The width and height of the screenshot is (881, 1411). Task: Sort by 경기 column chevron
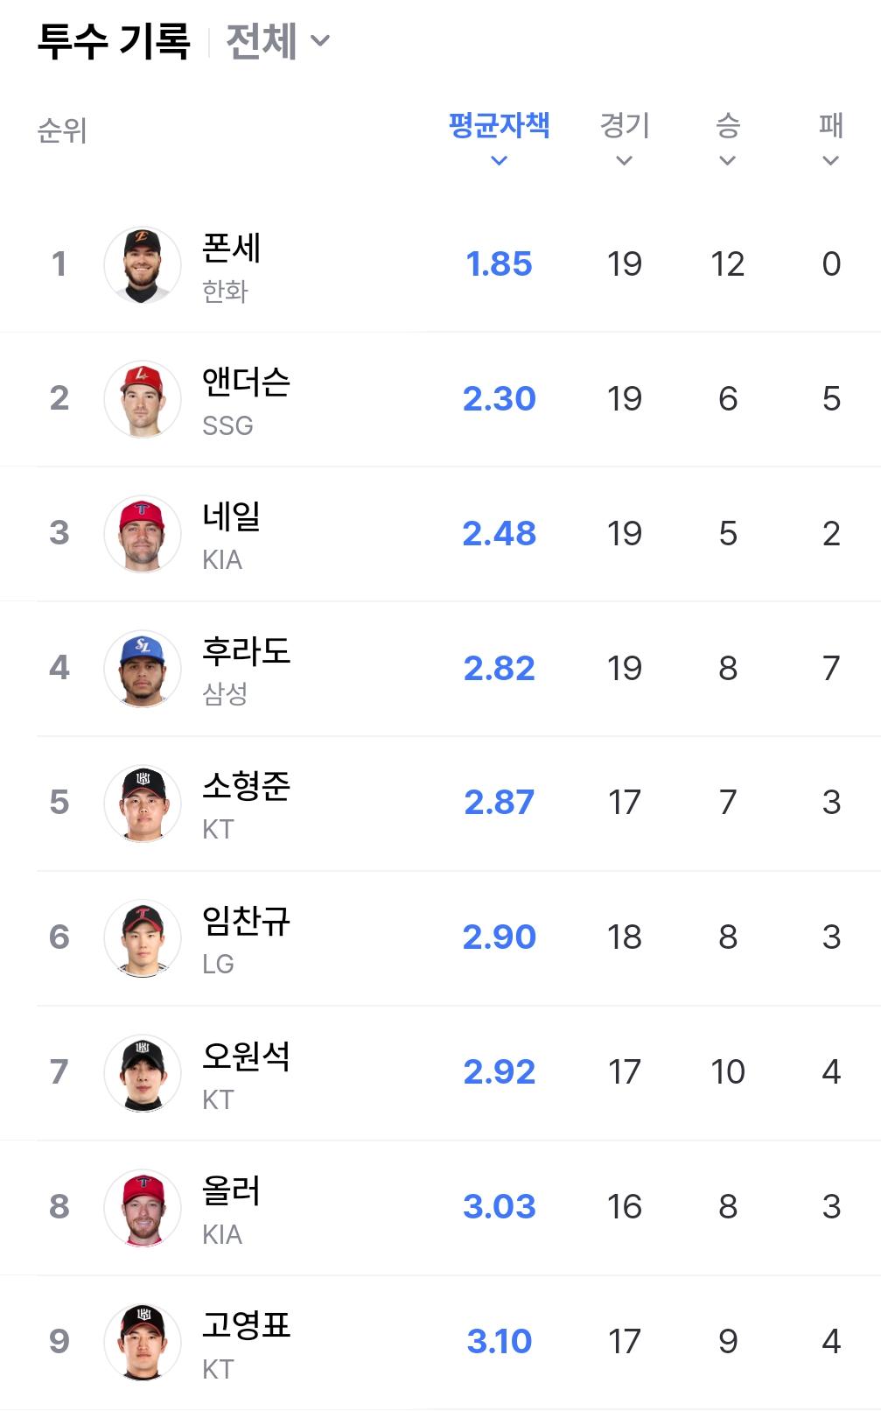pyautogui.click(x=624, y=161)
